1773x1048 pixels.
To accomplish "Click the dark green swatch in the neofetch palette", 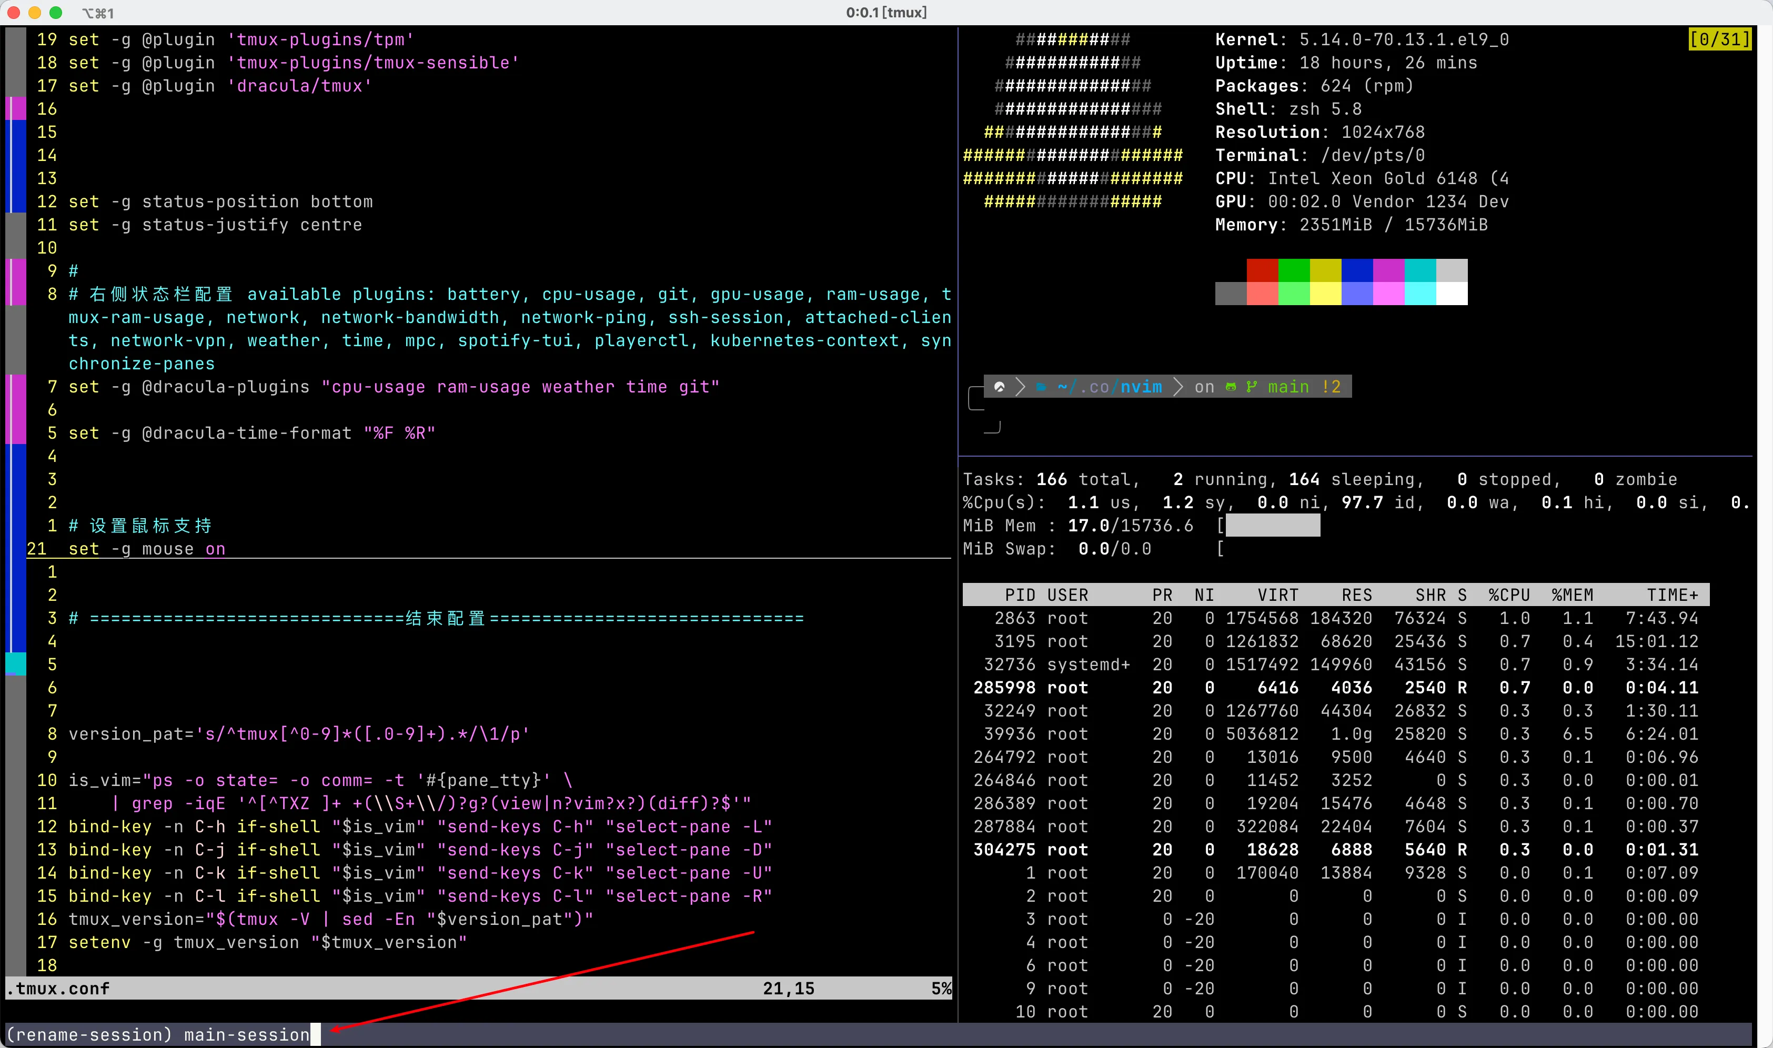I will coord(1294,270).
